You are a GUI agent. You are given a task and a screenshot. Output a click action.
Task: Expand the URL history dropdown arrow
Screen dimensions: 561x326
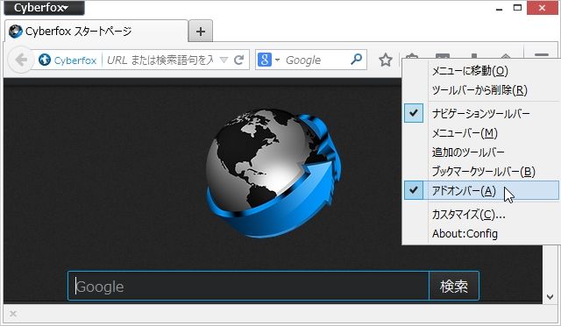pos(224,60)
